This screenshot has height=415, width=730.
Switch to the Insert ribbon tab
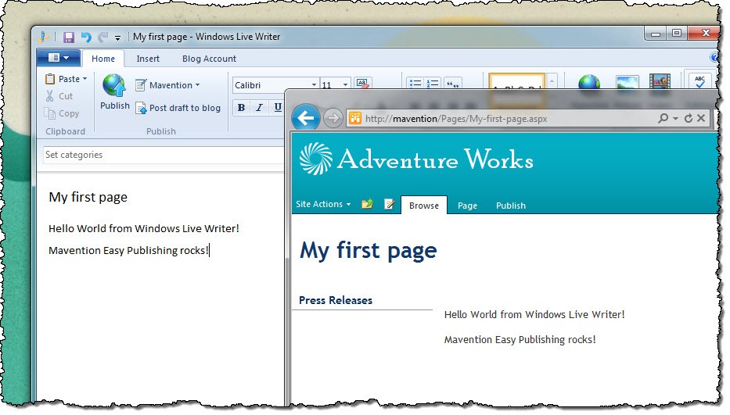click(148, 59)
